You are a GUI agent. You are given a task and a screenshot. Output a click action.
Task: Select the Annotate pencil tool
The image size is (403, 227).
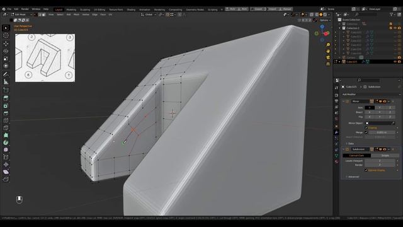(x=6, y=74)
